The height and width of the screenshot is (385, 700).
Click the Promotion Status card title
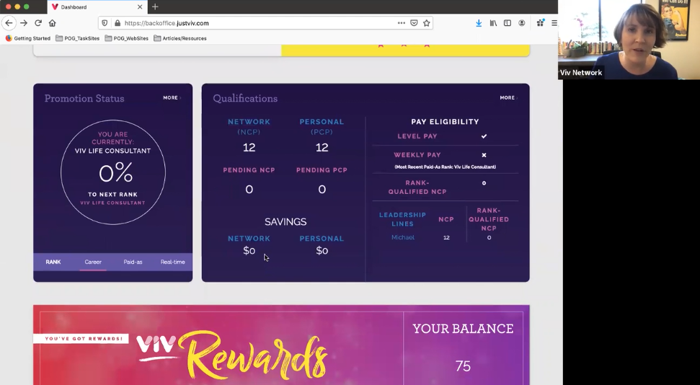[x=84, y=98]
